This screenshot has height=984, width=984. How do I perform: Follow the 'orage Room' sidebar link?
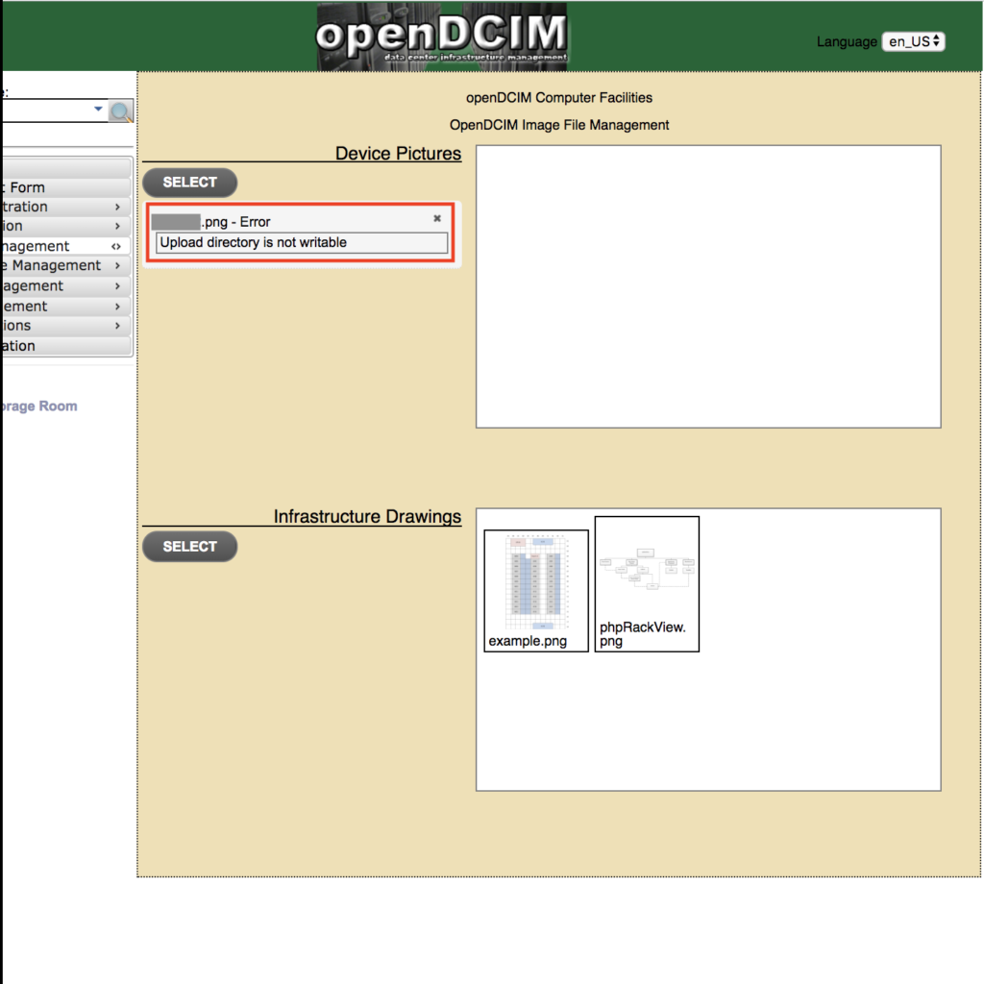(38, 406)
